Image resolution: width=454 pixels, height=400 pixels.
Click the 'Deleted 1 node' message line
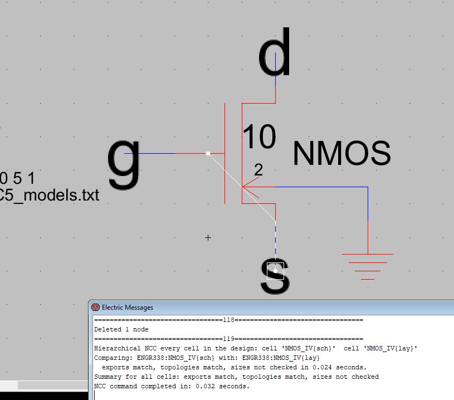click(121, 329)
